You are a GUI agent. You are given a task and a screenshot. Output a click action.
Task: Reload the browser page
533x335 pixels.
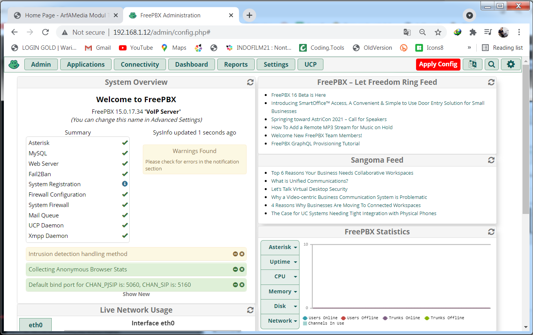click(x=46, y=32)
